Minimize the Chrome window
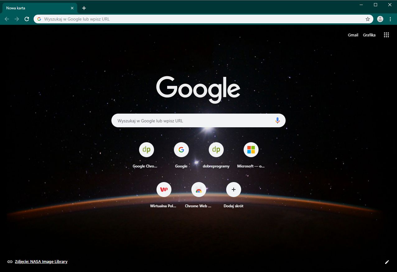This screenshot has width=397, height=272. (x=361, y=5)
